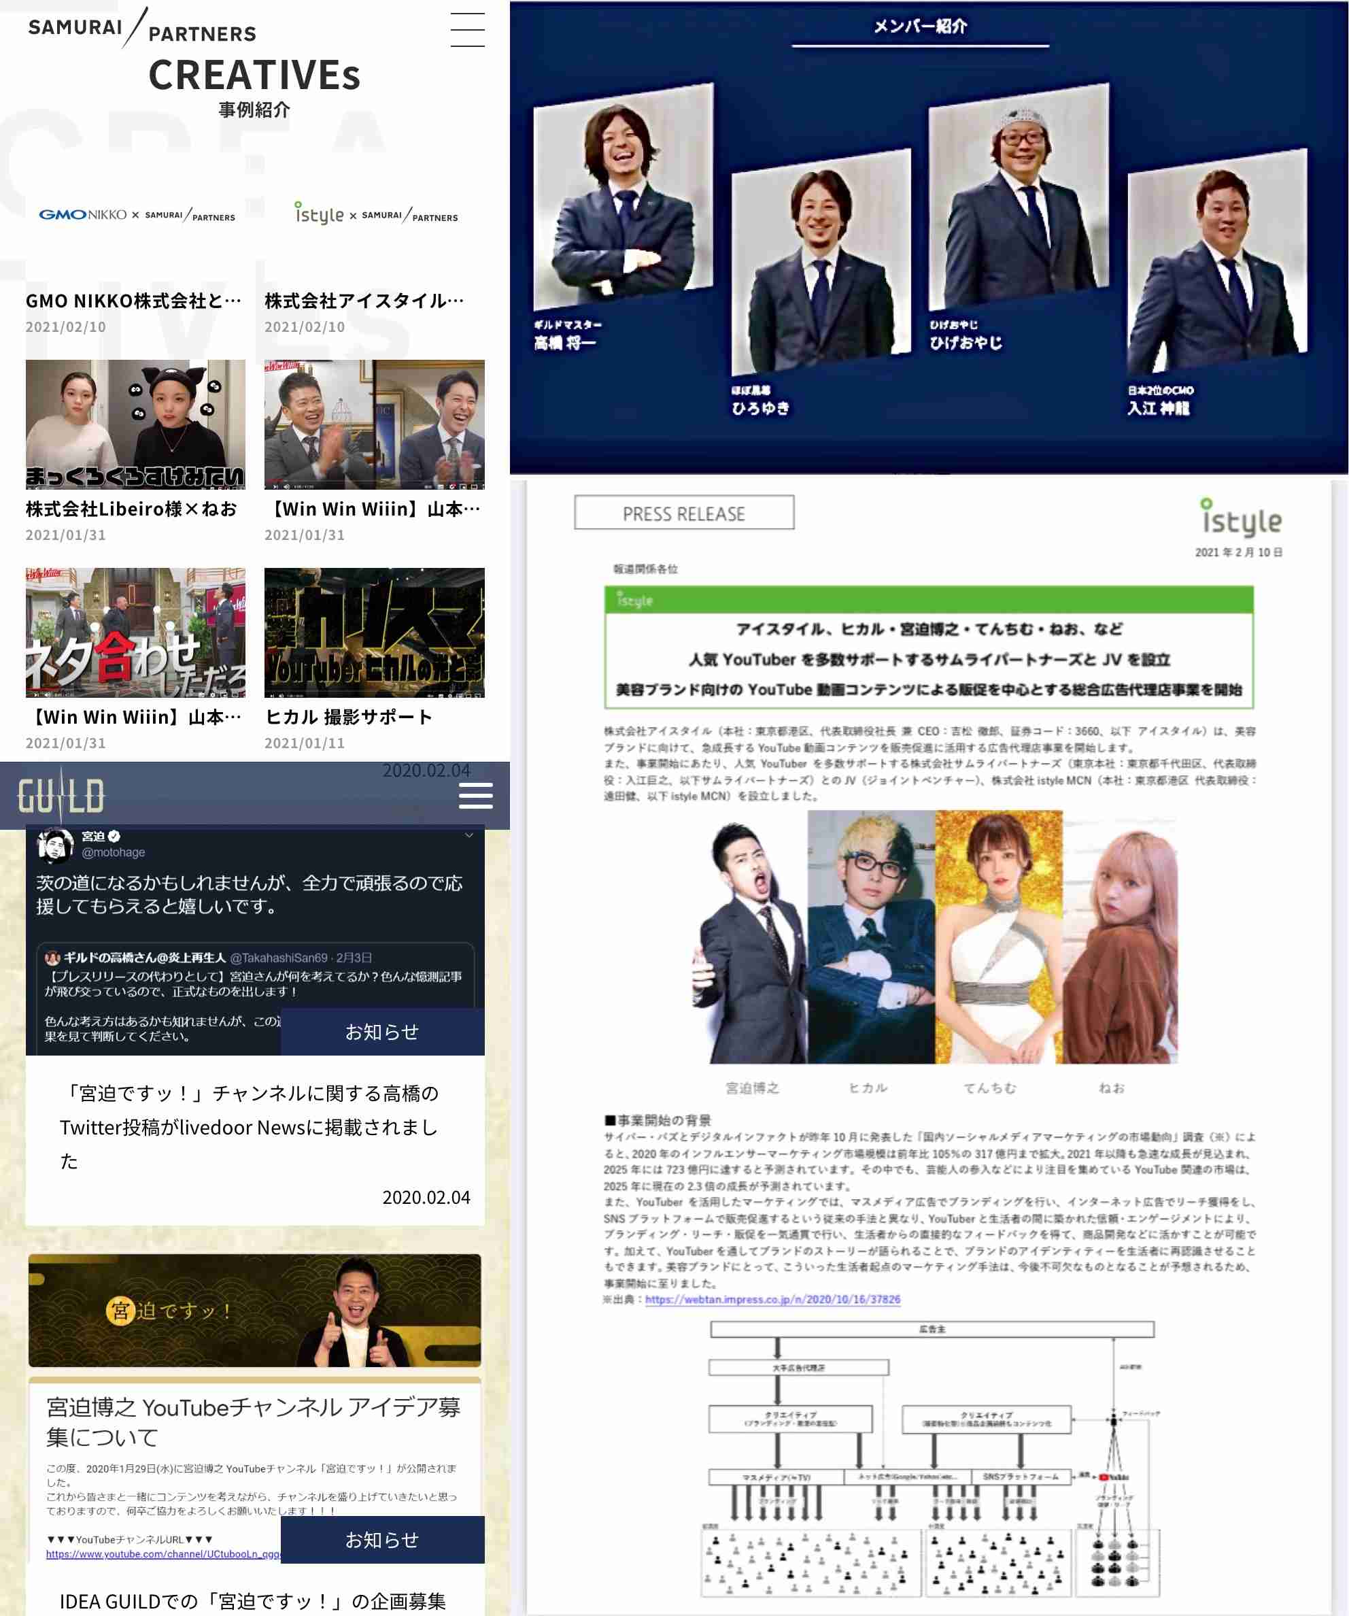Open the Samurai Partners hamburger menu
The width and height of the screenshot is (1349, 1616).
click(x=467, y=29)
